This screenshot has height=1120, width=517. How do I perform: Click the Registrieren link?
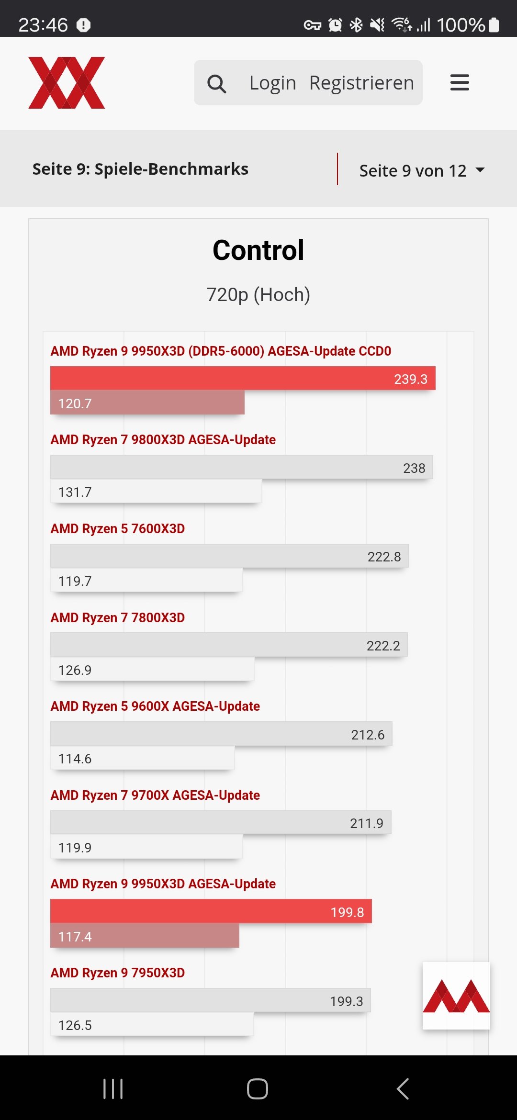tap(361, 83)
